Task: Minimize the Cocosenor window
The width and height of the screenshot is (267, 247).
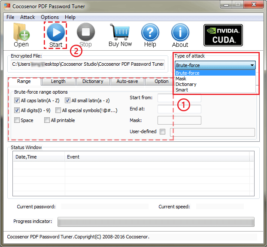Action: tap(226, 4)
